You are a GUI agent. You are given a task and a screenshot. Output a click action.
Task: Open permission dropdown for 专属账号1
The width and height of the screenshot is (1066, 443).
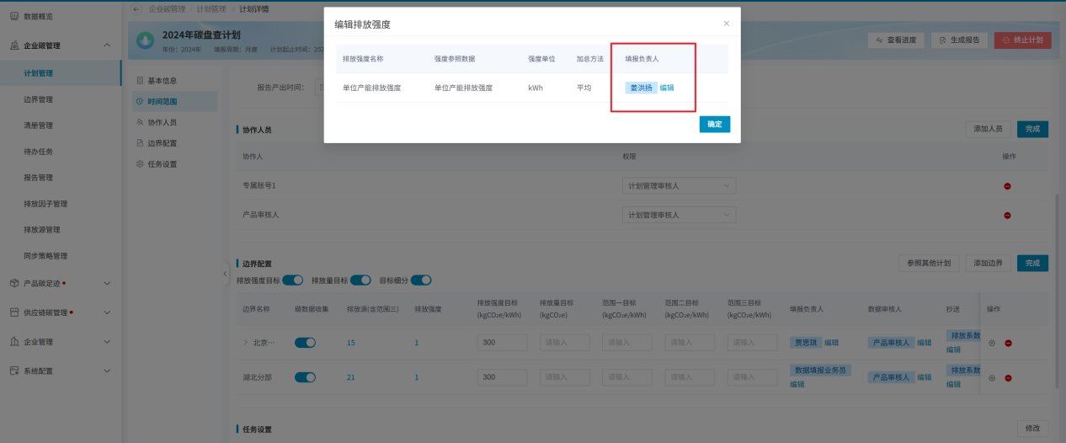tap(678, 185)
